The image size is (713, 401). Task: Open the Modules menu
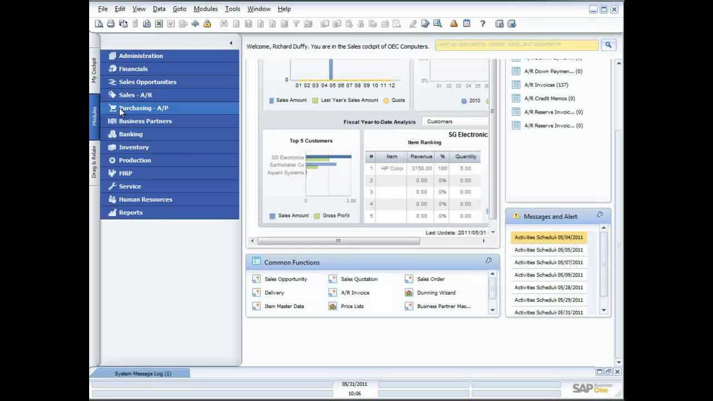(206, 9)
